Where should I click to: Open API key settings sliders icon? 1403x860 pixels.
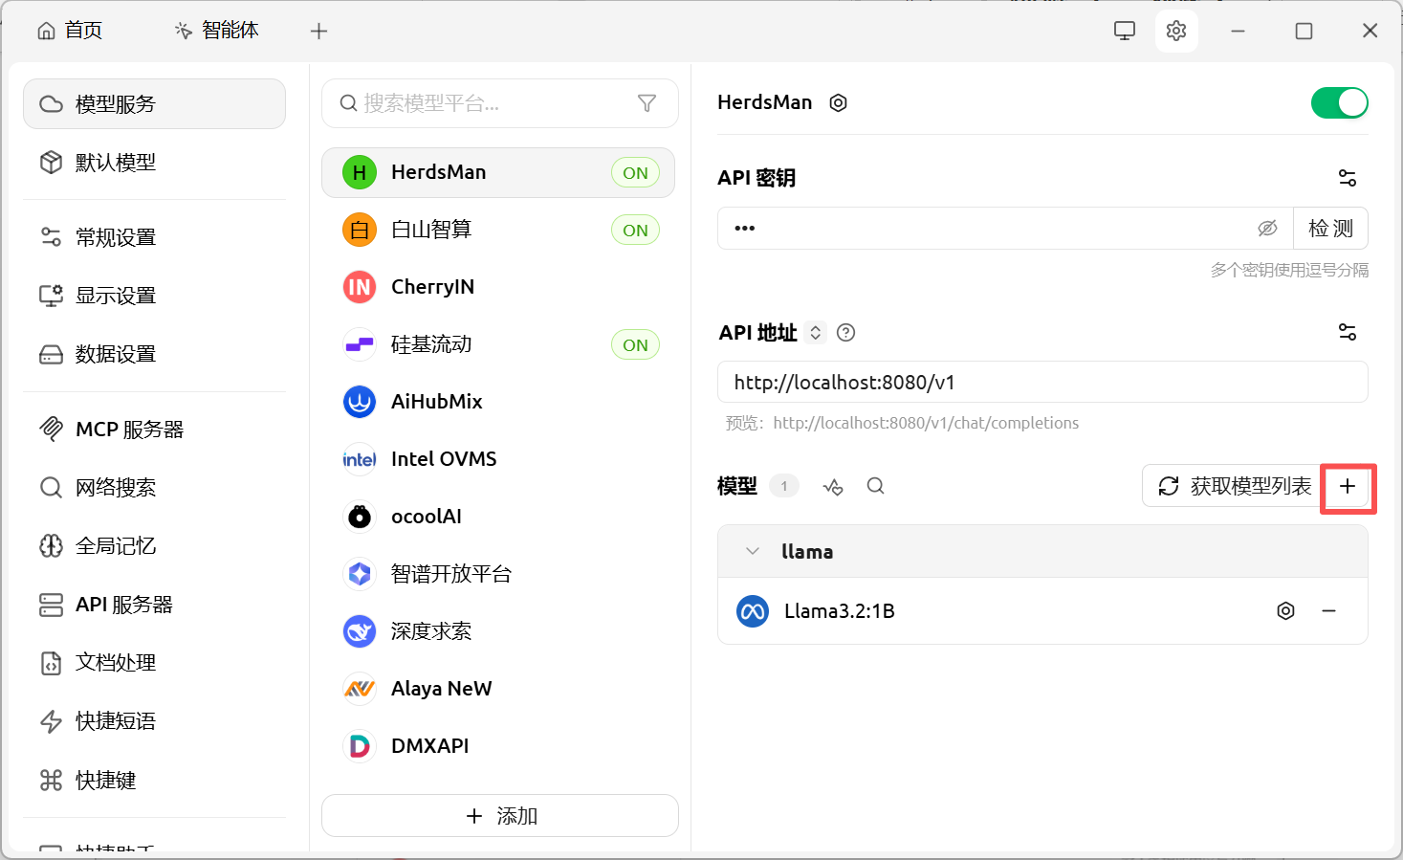[1348, 178]
